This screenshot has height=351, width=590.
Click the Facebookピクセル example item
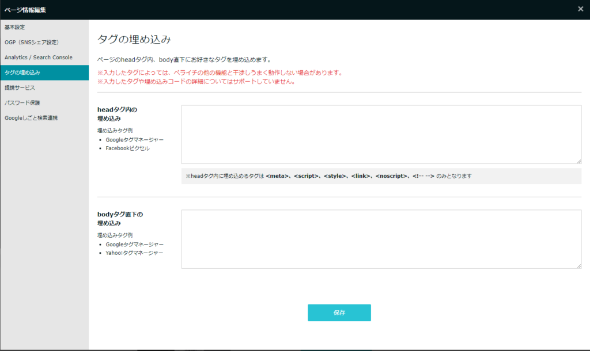(x=127, y=148)
